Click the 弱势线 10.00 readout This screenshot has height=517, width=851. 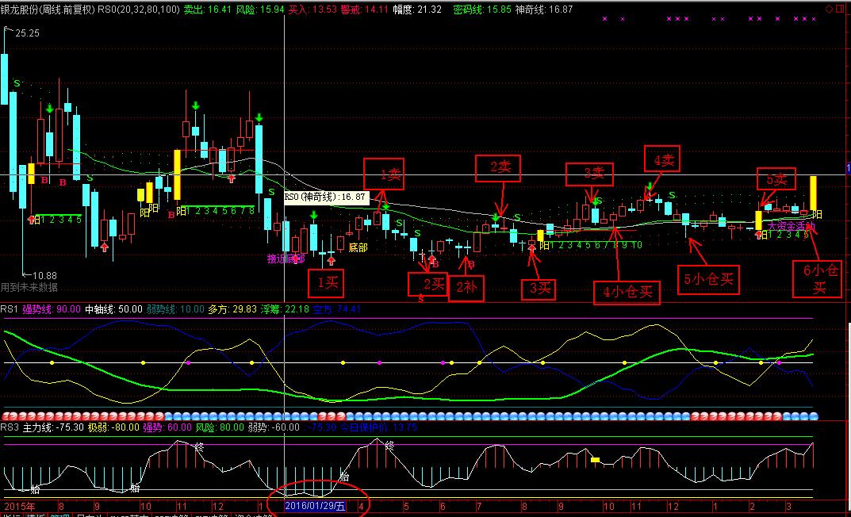[175, 309]
